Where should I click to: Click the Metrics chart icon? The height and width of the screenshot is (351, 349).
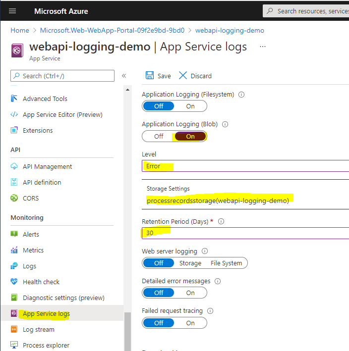click(14, 250)
